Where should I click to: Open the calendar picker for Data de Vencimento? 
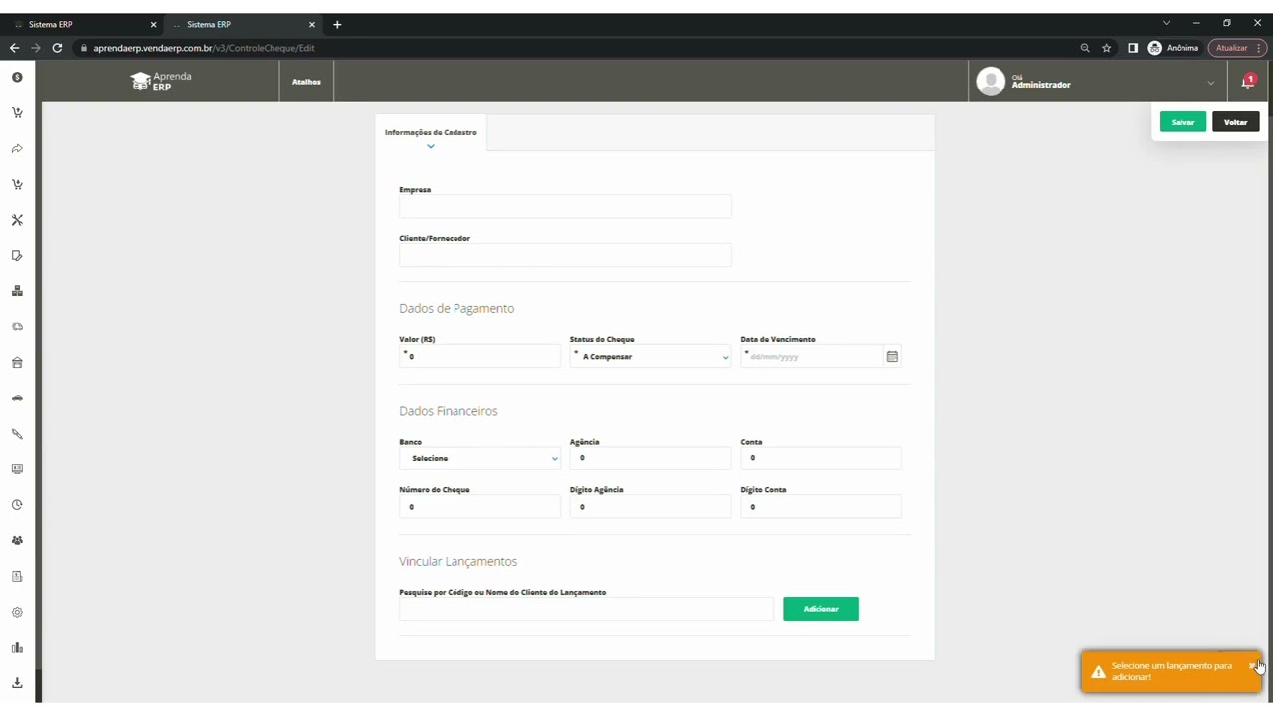tap(892, 356)
